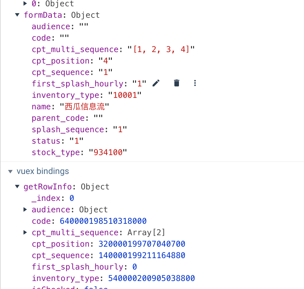Click the pencil edit icon for first_splash_hourly
This screenshot has height=289, width=304.
coord(156,83)
